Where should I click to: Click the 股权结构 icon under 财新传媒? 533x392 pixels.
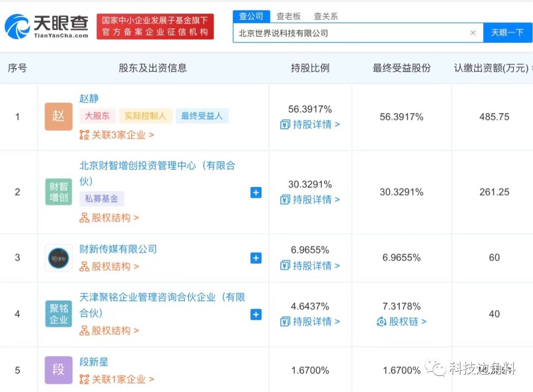click(x=84, y=266)
